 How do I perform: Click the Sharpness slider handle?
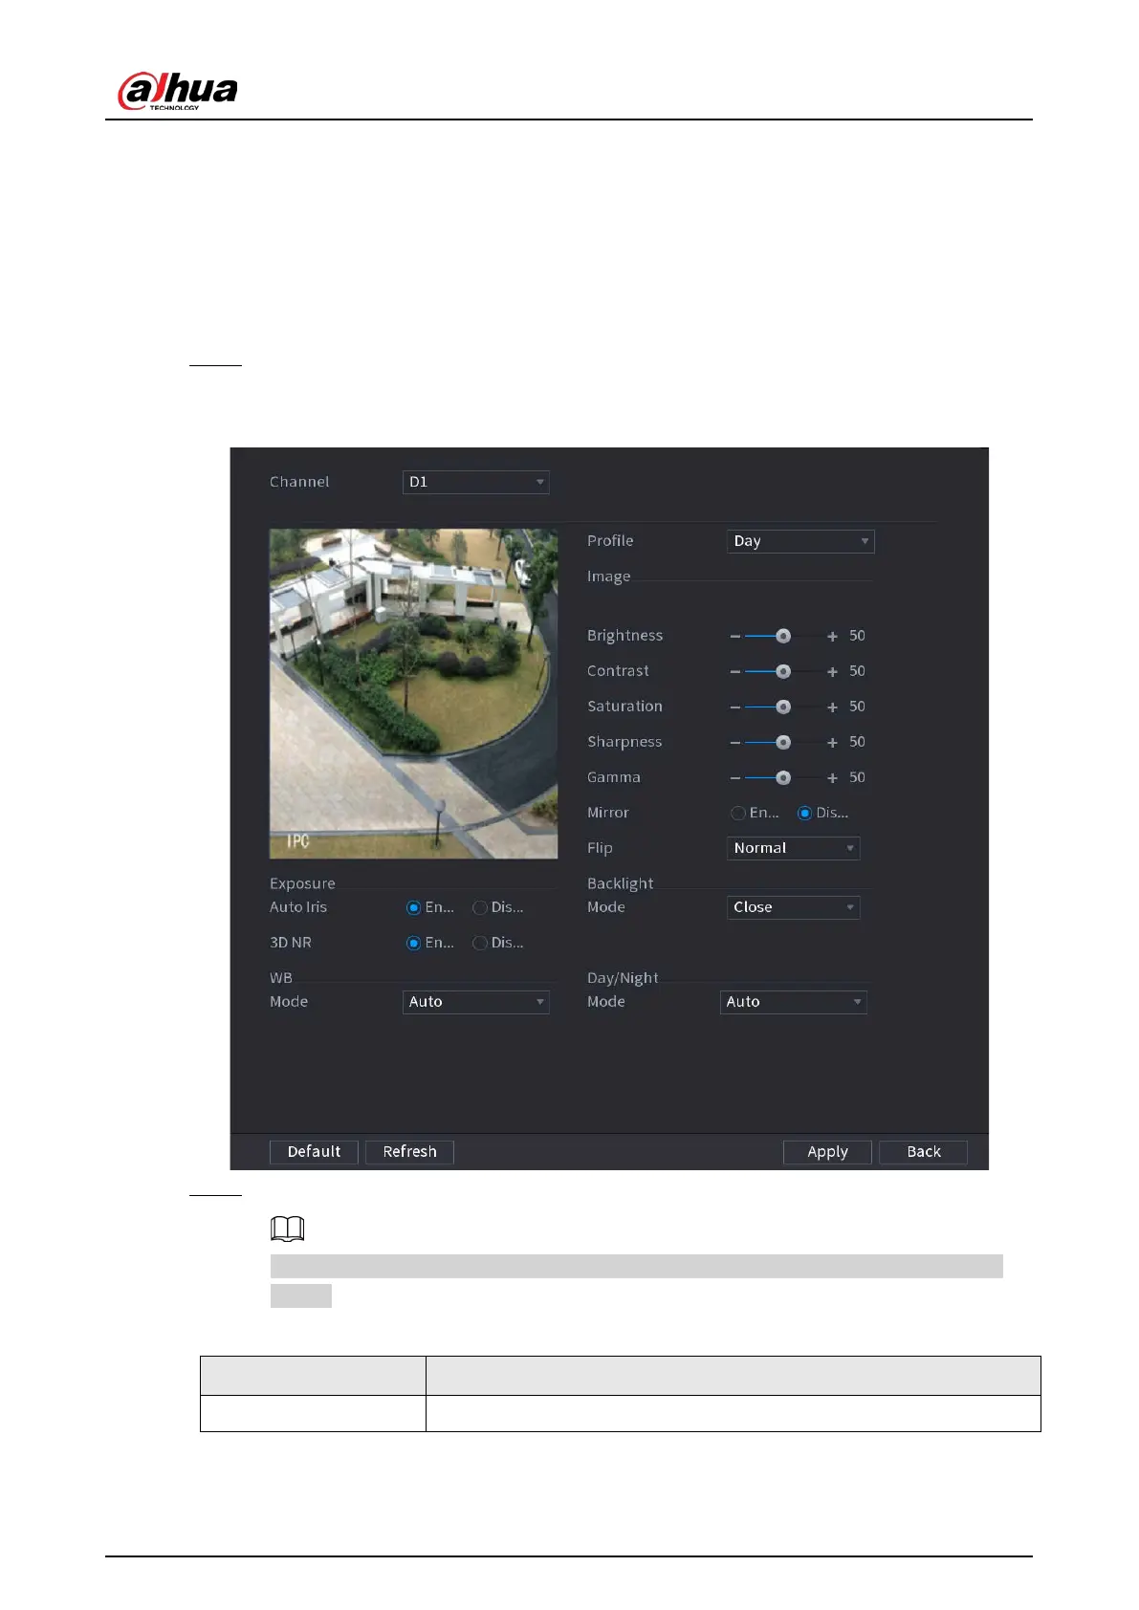(x=783, y=742)
